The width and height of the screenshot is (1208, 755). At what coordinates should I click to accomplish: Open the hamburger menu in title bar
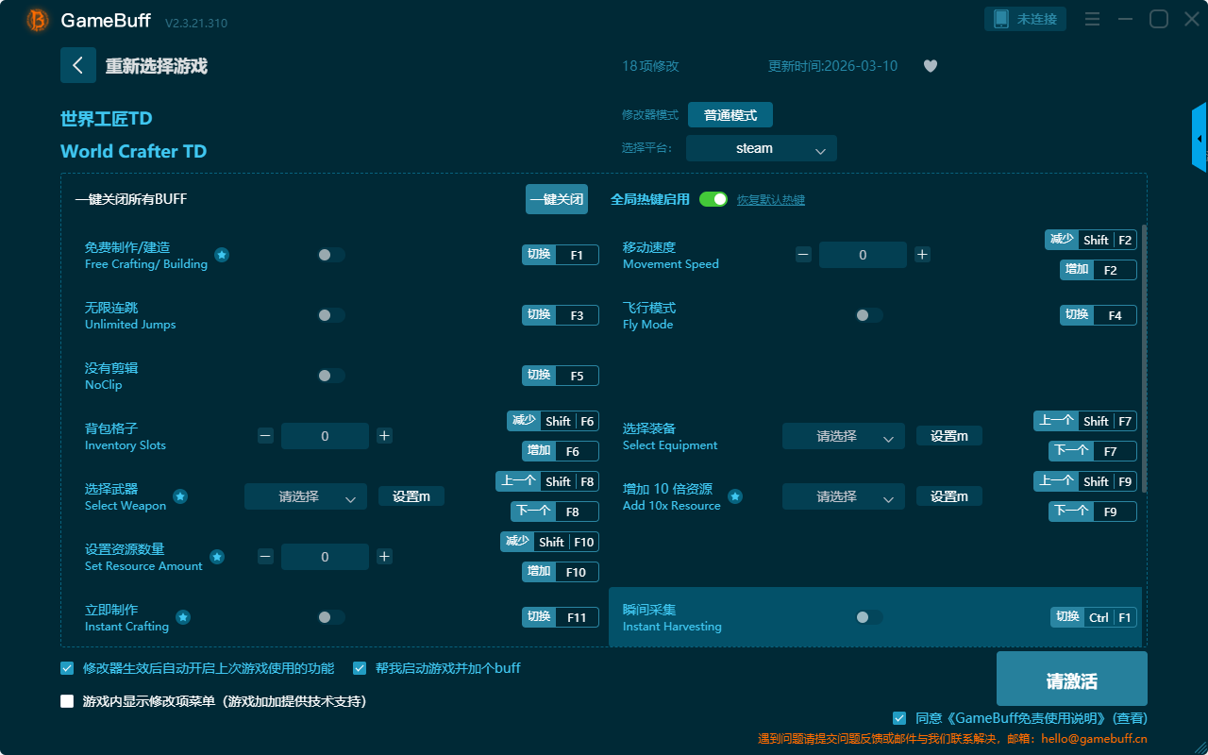click(x=1092, y=19)
